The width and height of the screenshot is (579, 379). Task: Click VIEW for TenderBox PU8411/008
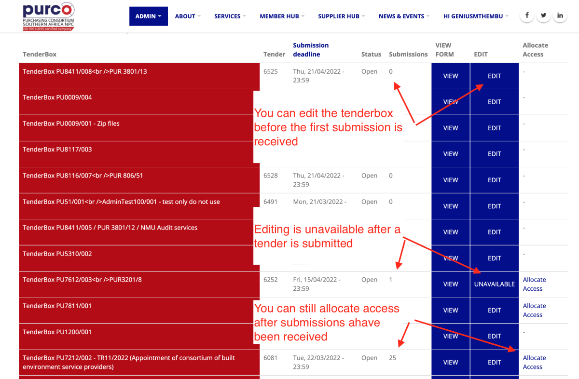[x=451, y=76]
